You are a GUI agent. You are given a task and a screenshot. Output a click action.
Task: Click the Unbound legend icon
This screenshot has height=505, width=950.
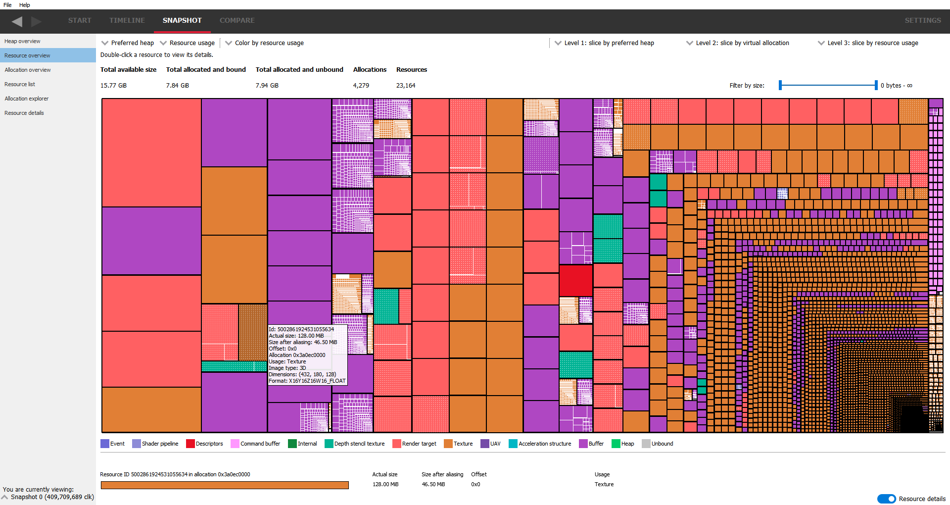point(645,444)
